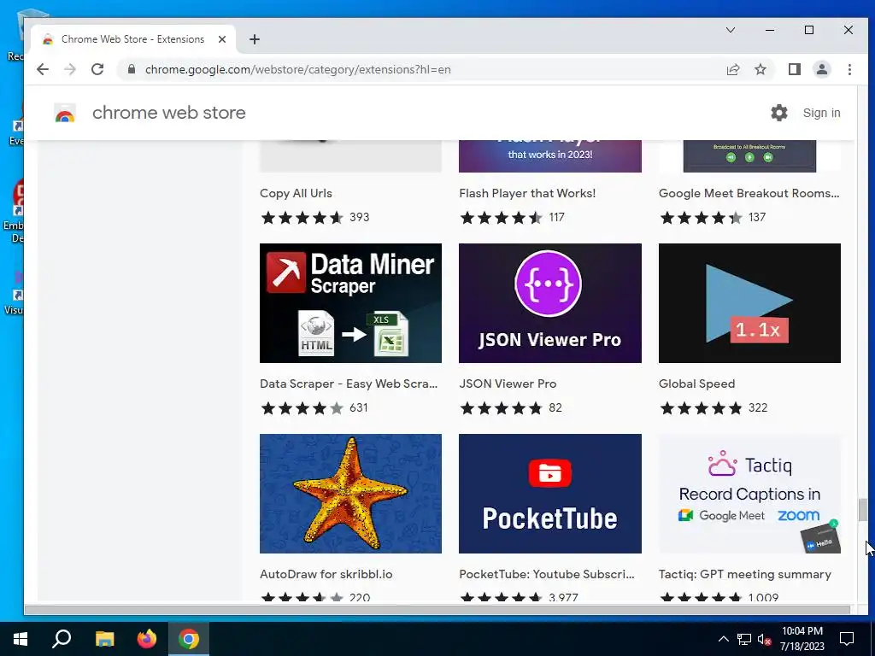
Task: Click Flash Player that Works! title
Action: pos(527,193)
